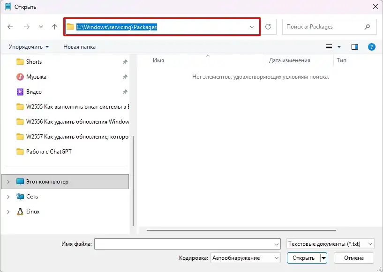Open help with the question mark icon

[x=372, y=47]
